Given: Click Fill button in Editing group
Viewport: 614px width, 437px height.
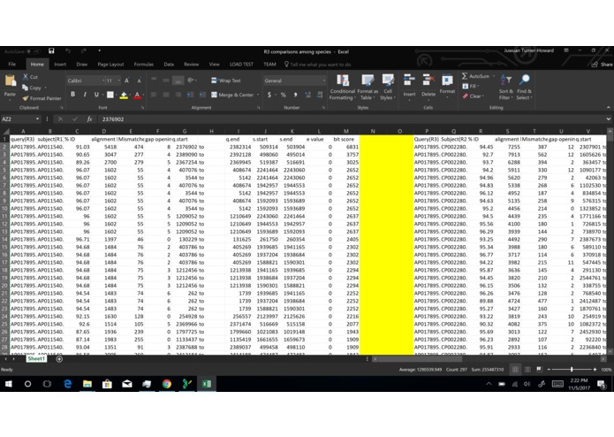Looking at the screenshot, I should click(x=469, y=86).
